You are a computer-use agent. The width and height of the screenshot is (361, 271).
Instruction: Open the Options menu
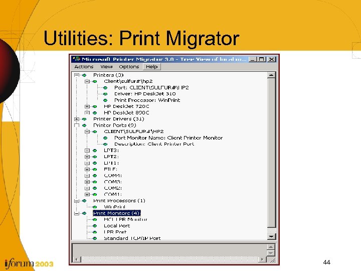coord(129,67)
